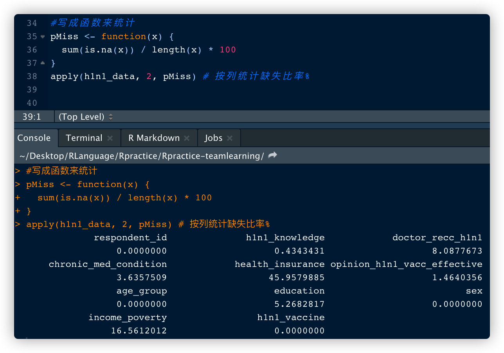Click 'pMiss' in editor line 35
This screenshot has width=504, height=353.
tap(65, 36)
